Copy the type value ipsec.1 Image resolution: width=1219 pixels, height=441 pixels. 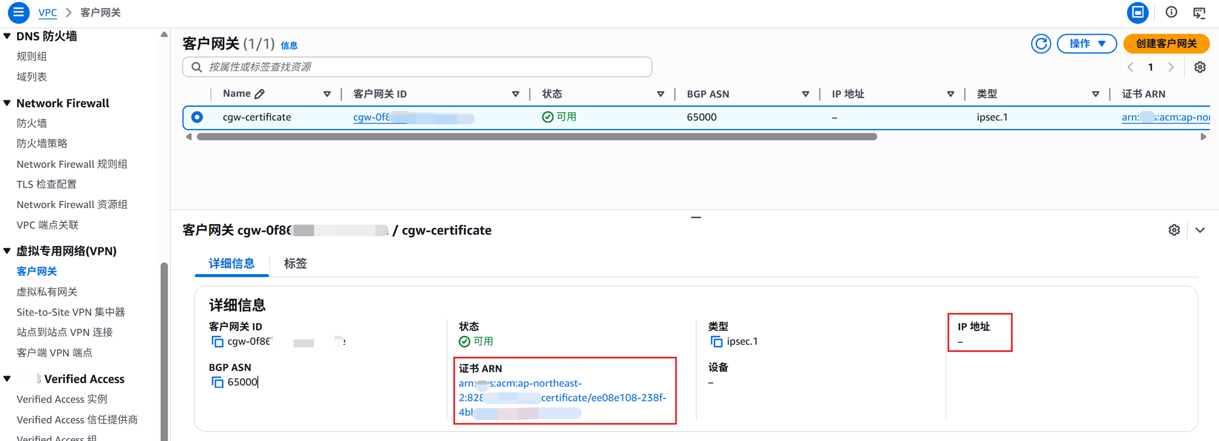click(716, 341)
